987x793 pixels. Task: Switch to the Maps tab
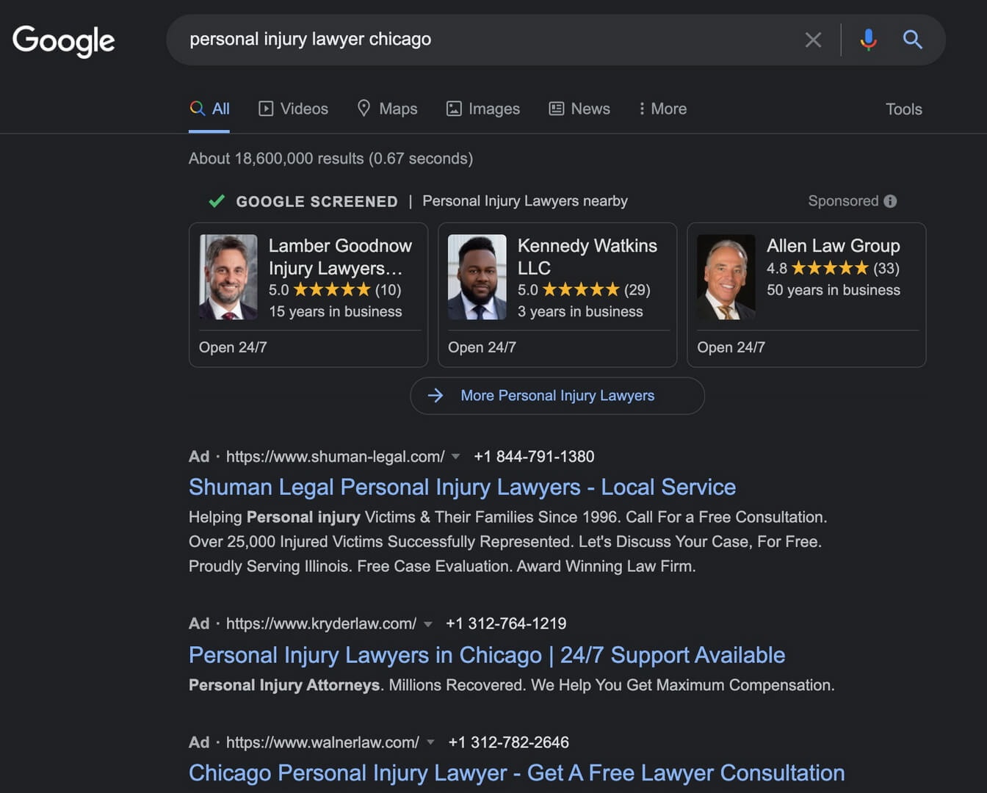pos(387,109)
